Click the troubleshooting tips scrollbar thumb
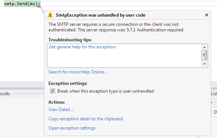Viewport: 217px width, 138px height. click(204, 55)
